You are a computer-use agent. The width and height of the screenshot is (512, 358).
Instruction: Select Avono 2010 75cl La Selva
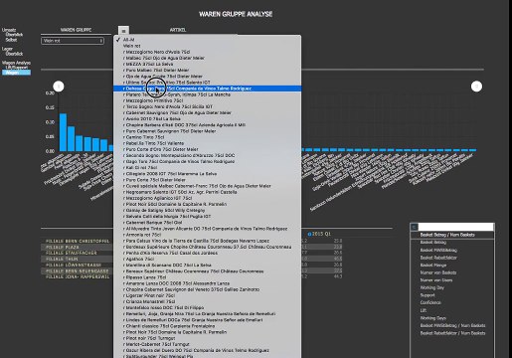(x=207, y=118)
